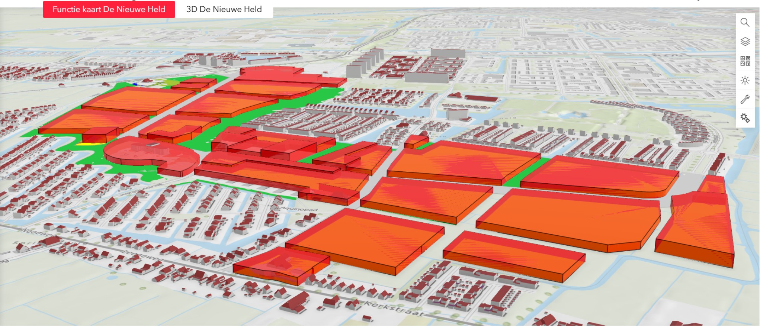Select the round red dome building
This screenshot has width=760, height=326.
coord(151,155)
